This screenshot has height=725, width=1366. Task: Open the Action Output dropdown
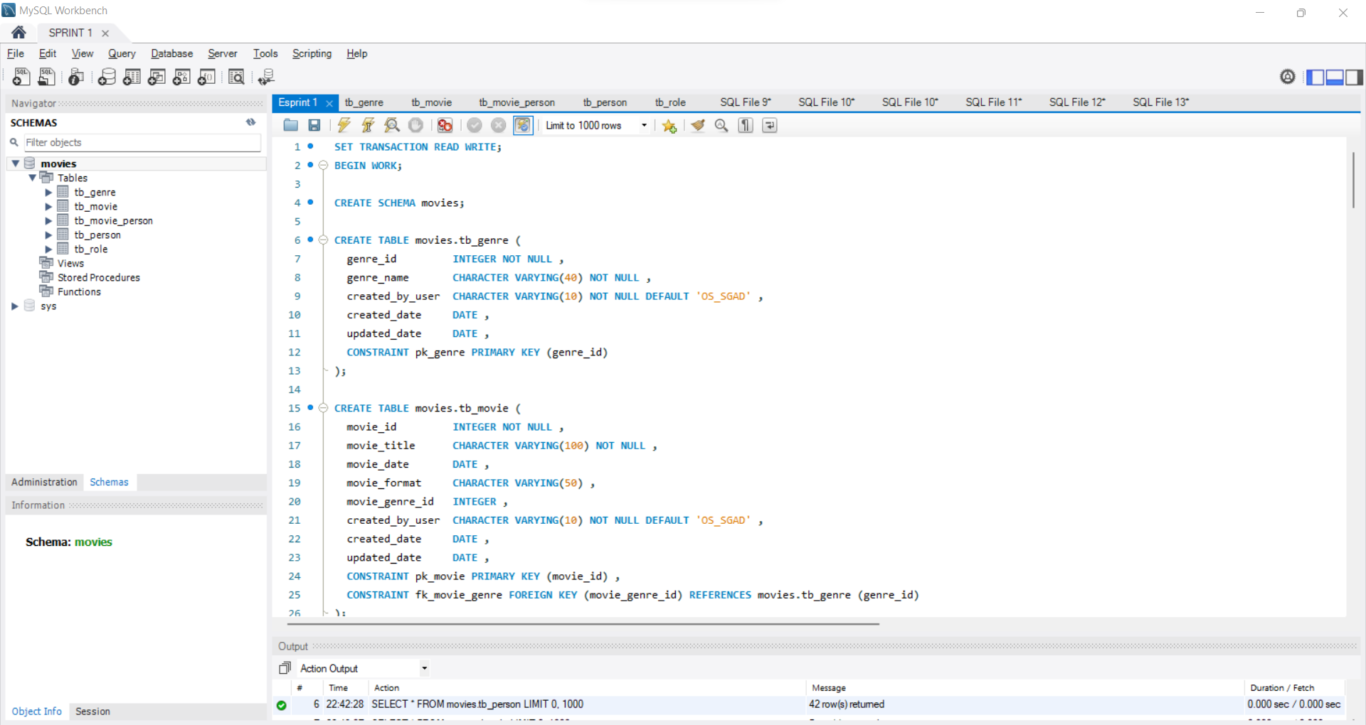[x=423, y=668]
